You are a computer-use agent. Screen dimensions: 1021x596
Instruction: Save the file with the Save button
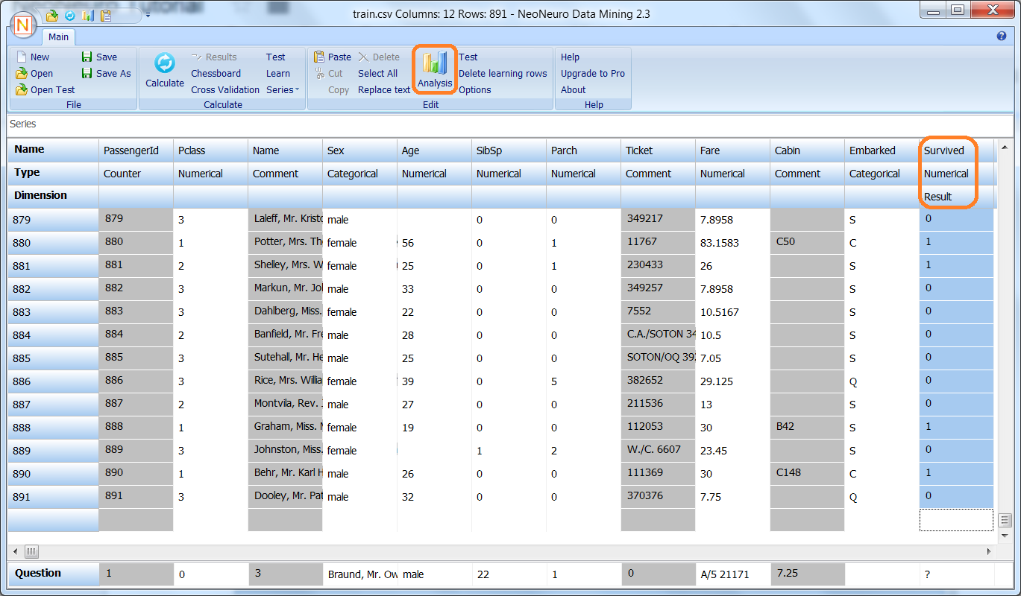coord(99,57)
